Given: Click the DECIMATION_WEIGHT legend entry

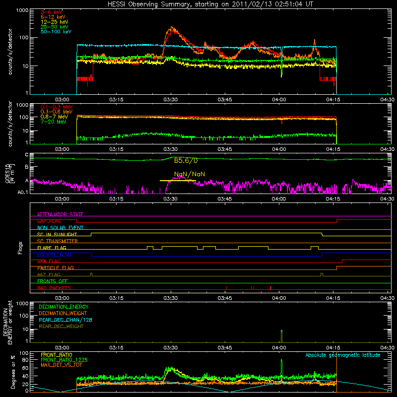Looking at the screenshot, I should click(63, 313).
